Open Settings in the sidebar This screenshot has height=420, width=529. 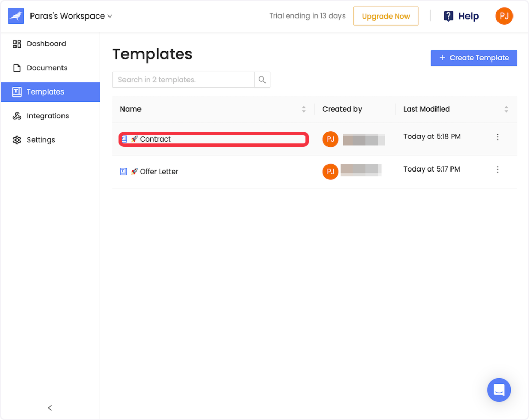tap(41, 140)
